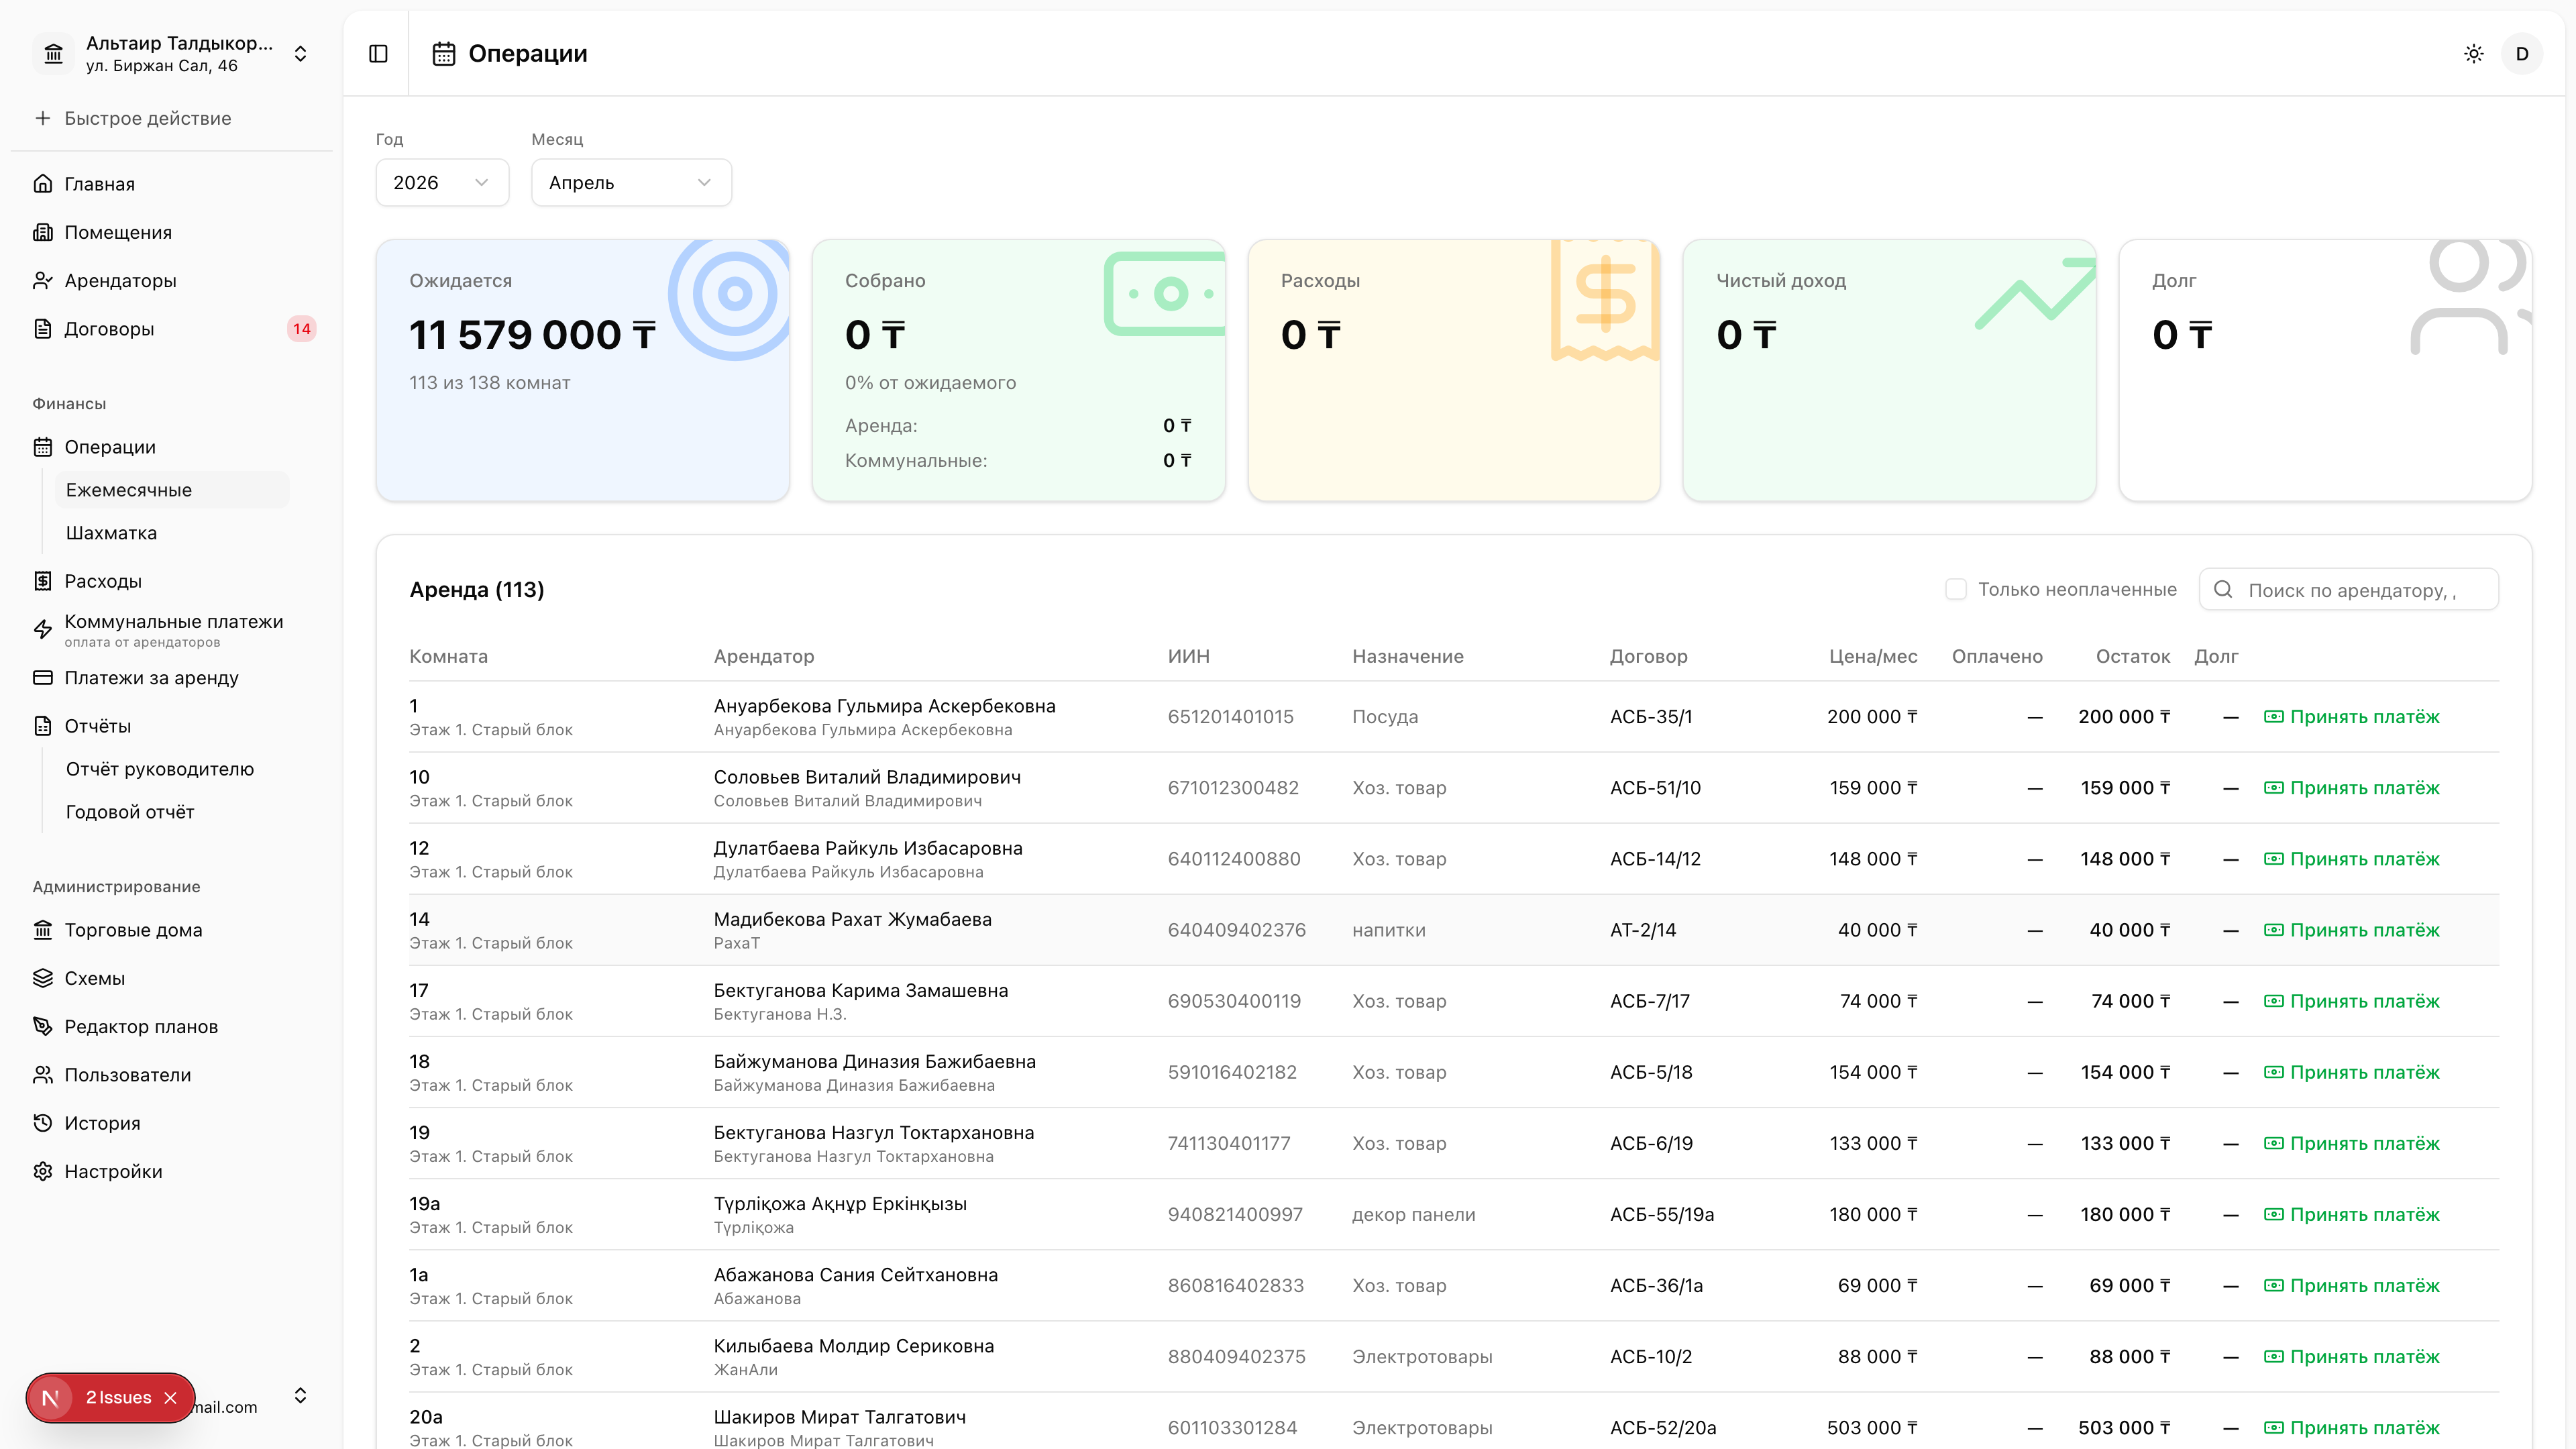Click tenant Байжуманова Диназия Бажибаевна

coord(874,1061)
